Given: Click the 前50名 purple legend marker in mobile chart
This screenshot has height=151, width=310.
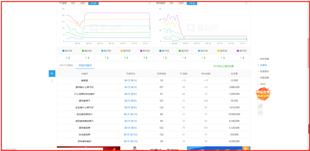Looking at the screenshot, I should pyautogui.click(x=238, y=51).
